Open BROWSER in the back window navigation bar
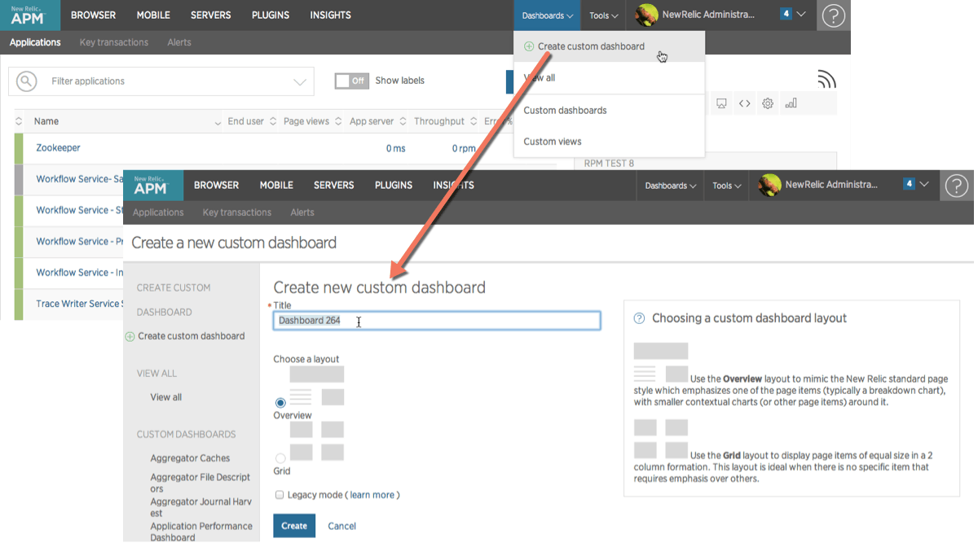The image size is (978, 556). tap(94, 15)
